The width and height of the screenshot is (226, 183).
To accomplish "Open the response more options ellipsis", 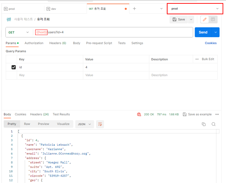I will [x=217, y=114].
